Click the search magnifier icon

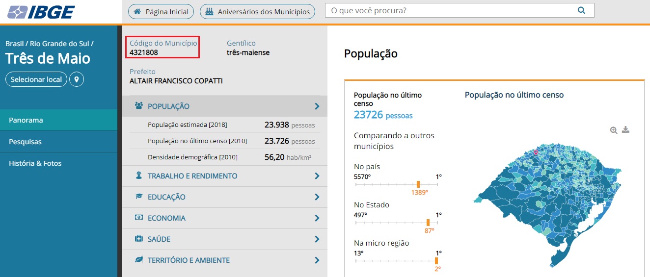(x=581, y=10)
